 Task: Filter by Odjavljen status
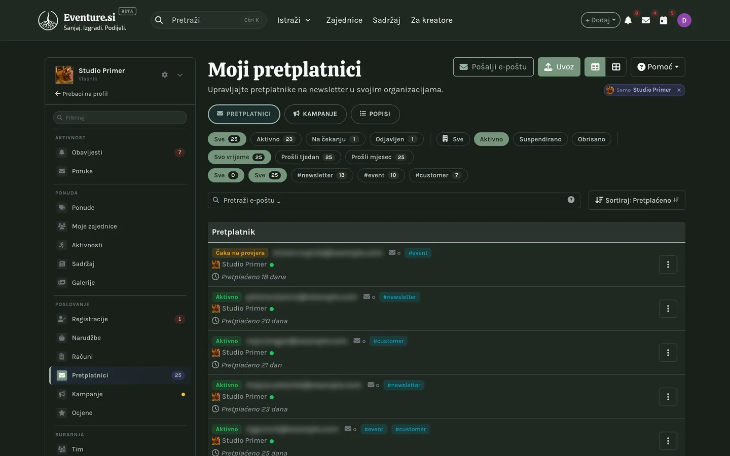(x=395, y=139)
